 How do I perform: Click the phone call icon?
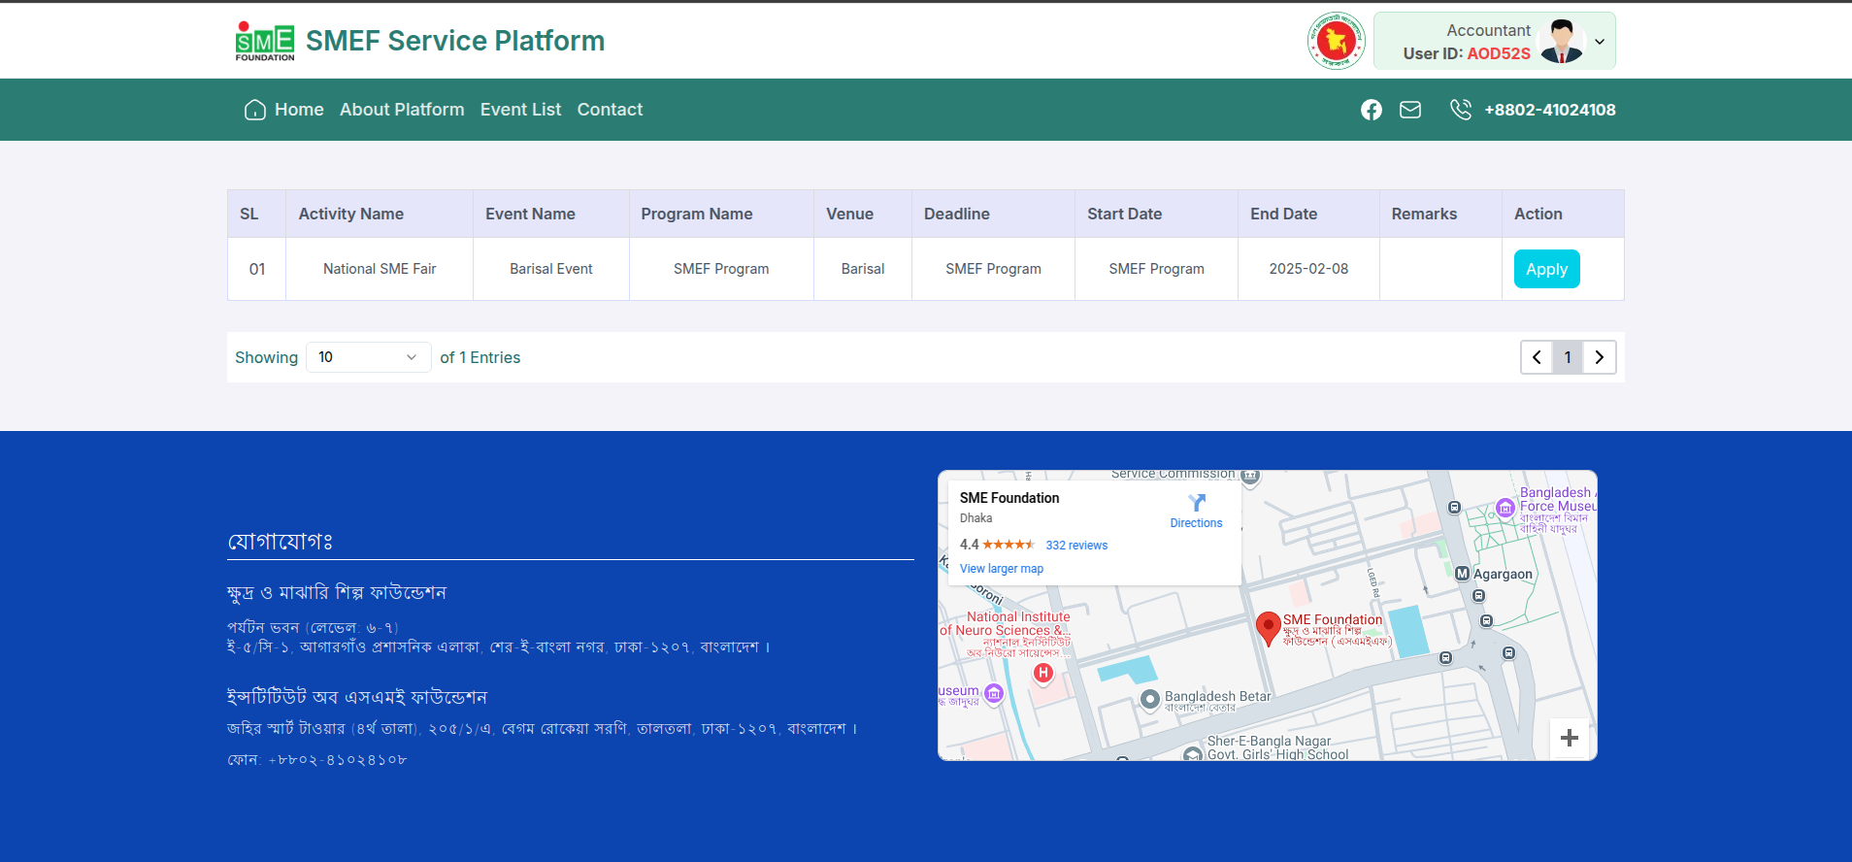[1460, 110]
